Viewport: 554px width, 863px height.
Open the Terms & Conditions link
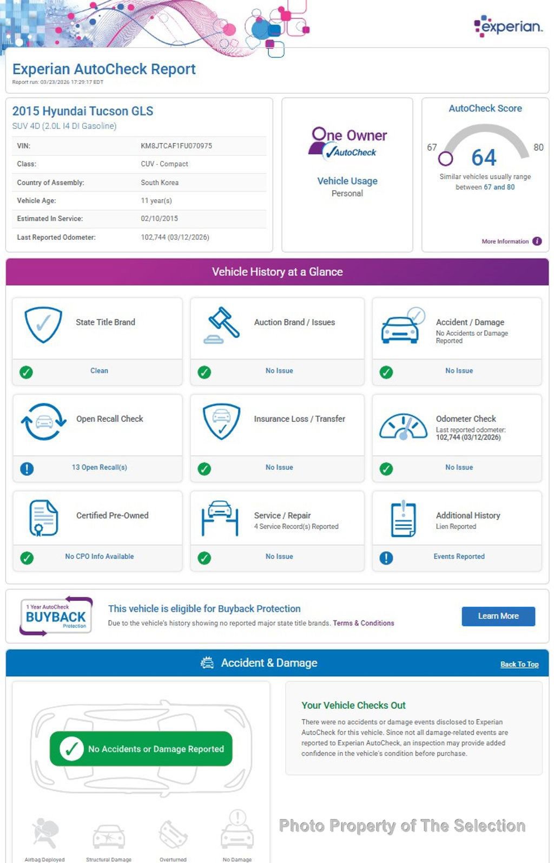[x=364, y=623]
